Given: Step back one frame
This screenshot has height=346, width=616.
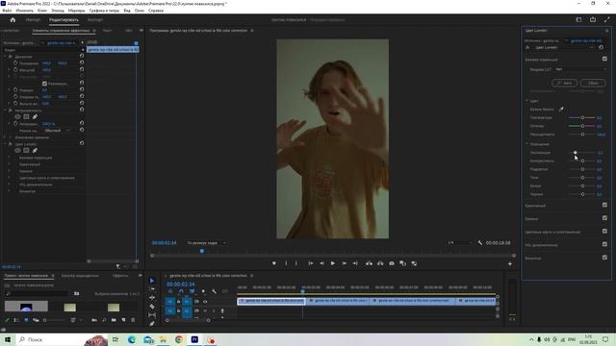Looking at the screenshot, I should pos(321,263).
